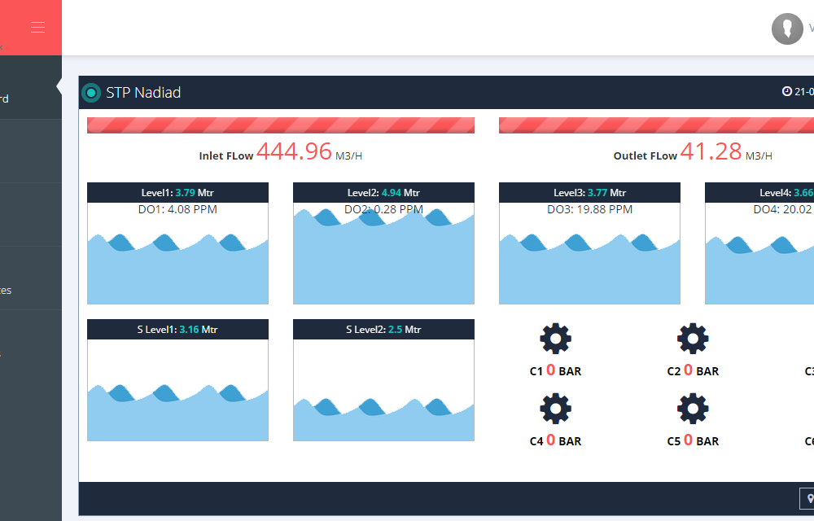Image resolution: width=814 pixels, height=521 pixels.
Task: Click the Outlet Flow 41.28 reading
Action: 711,151
